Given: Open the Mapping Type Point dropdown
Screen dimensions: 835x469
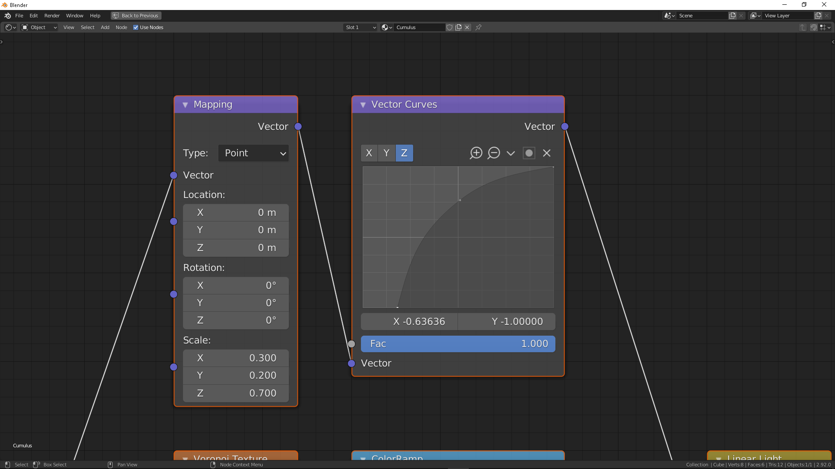Looking at the screenshot, I should pos(254,153).
